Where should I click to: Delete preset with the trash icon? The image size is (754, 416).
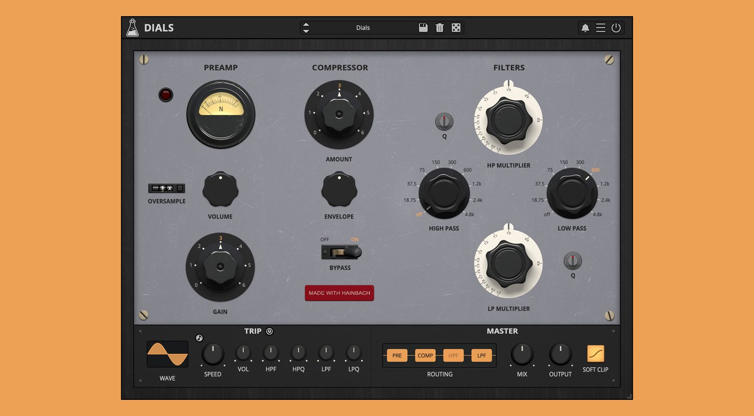(x=439, y=28)
